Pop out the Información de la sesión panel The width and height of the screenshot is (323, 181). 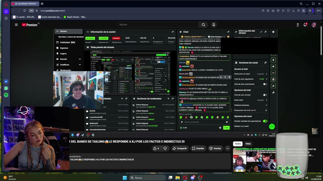click(x=173, y=32)
